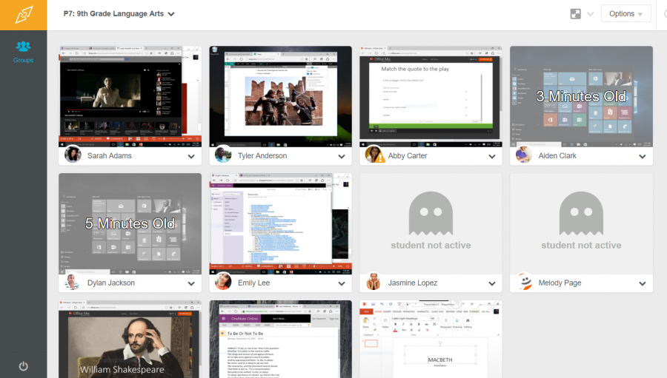Open Aiden Clark's 3 Minutes Old thumbnail
This screenshot has height=378, width=667.
coord(582,96)
